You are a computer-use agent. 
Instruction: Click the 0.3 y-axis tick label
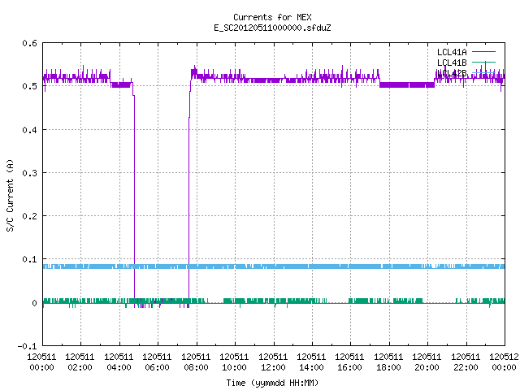coord(29,173)
